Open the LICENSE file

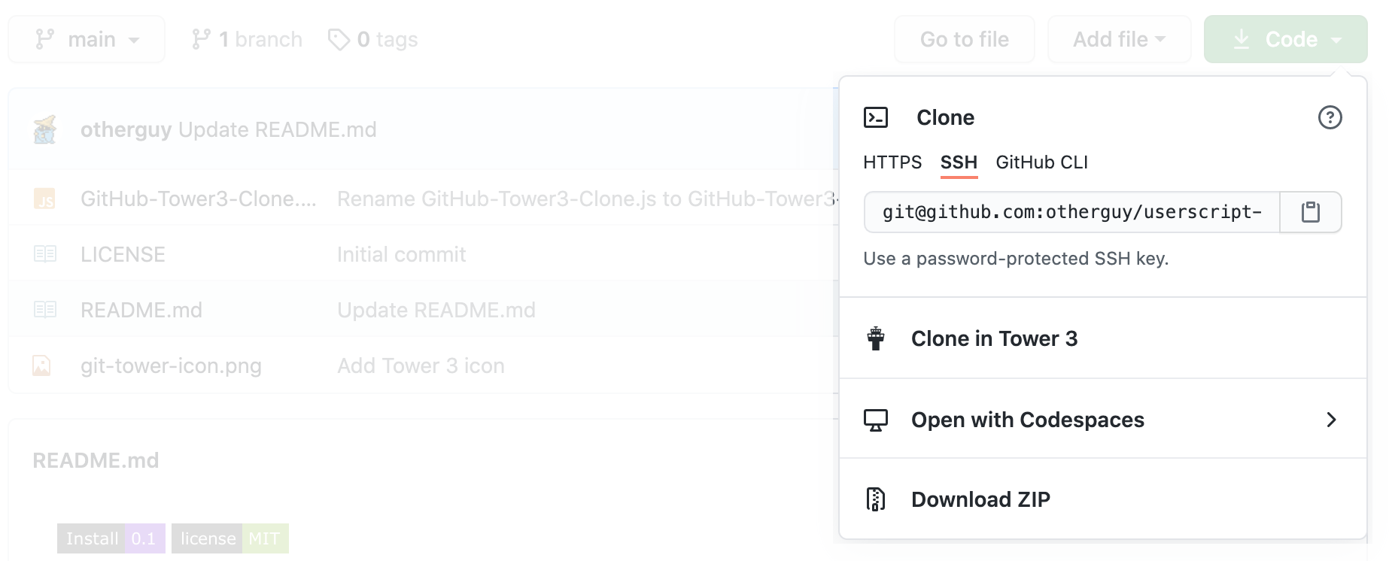pos(123,254)
